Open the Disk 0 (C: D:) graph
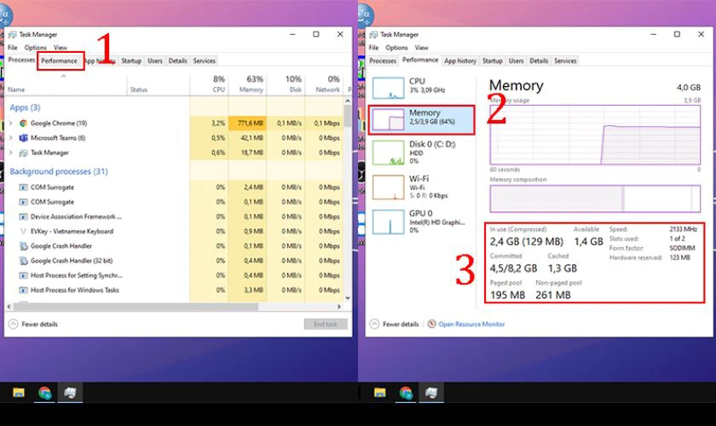Screen dimensions: 716x426 tap(388, 153)
